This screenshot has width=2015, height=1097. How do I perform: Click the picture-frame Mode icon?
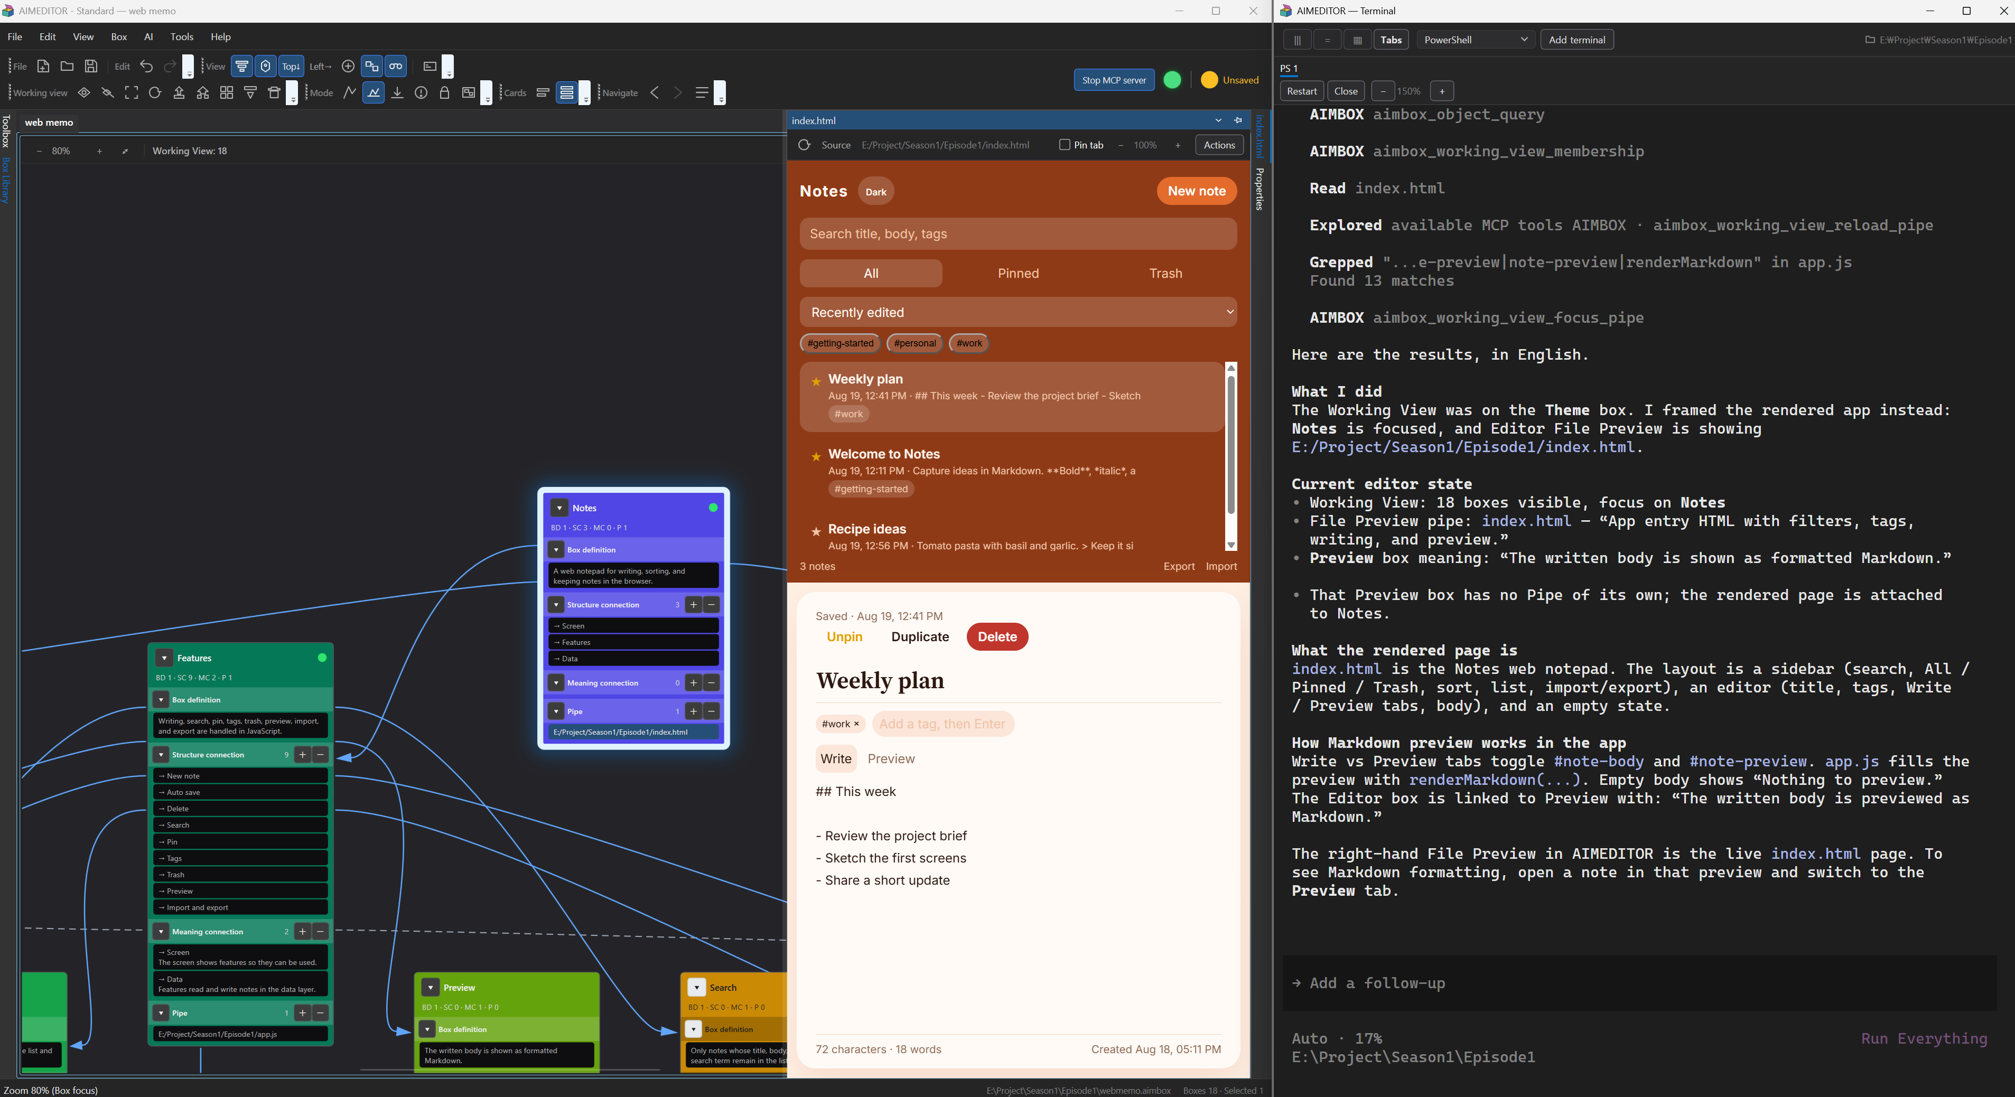469,92
